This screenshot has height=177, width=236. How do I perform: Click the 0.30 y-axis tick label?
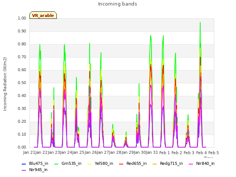coord(22,109)
